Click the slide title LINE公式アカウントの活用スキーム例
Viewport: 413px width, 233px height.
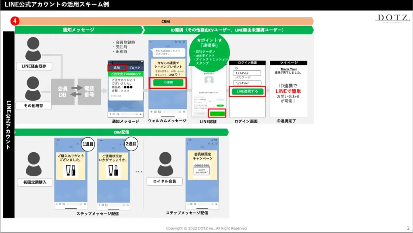coord(56,4)
